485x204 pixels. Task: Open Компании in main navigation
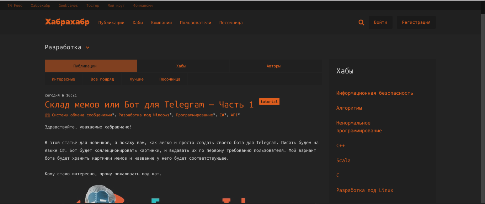pyautogui.click(x=161, y=23)
